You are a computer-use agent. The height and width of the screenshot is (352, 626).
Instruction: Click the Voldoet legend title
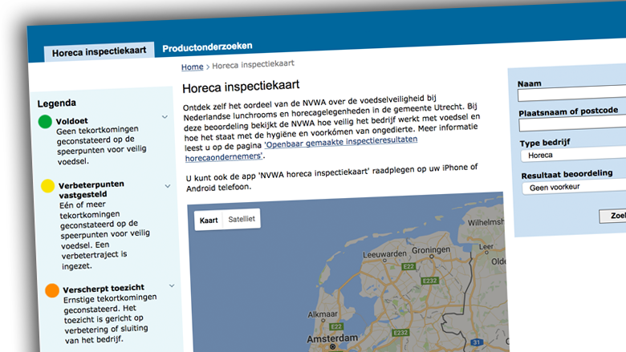point(72,121)
